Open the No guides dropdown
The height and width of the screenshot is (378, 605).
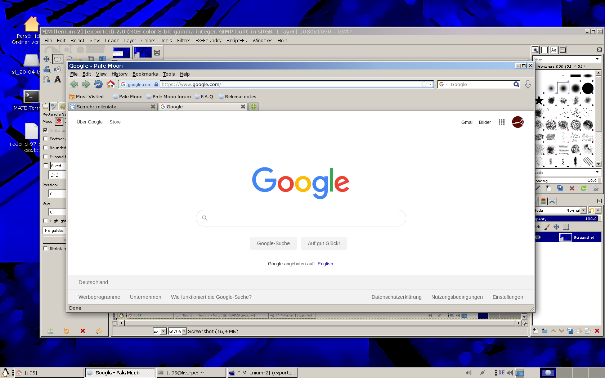(55, 230)
